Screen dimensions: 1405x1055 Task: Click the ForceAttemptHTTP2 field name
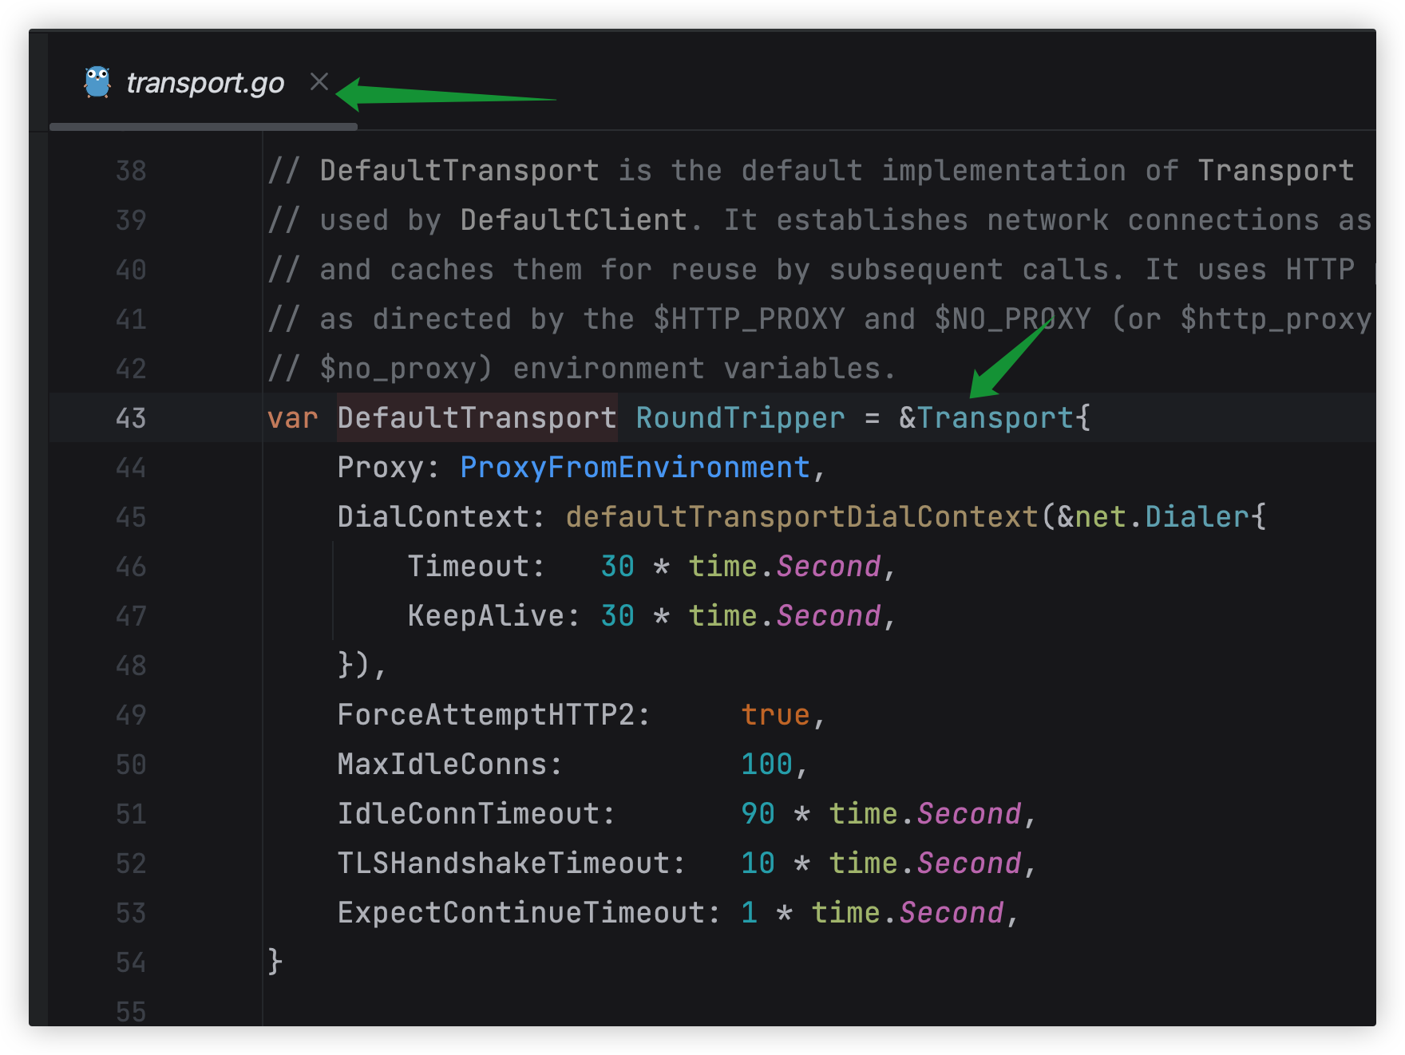pyautogui.click(x=485, y=715)
